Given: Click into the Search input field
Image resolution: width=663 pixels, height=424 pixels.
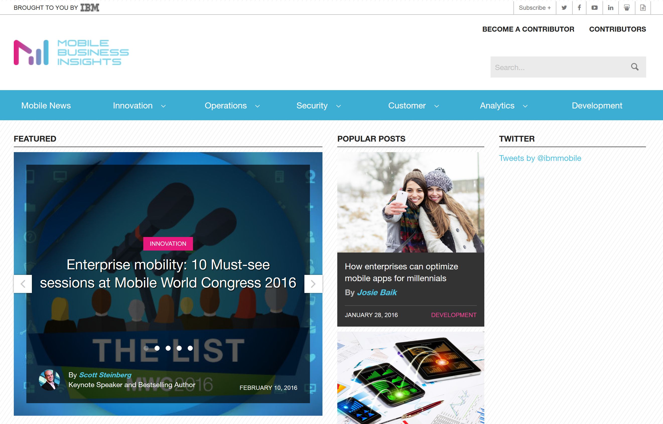Looking at the screenshot, I should coord(559,67).
